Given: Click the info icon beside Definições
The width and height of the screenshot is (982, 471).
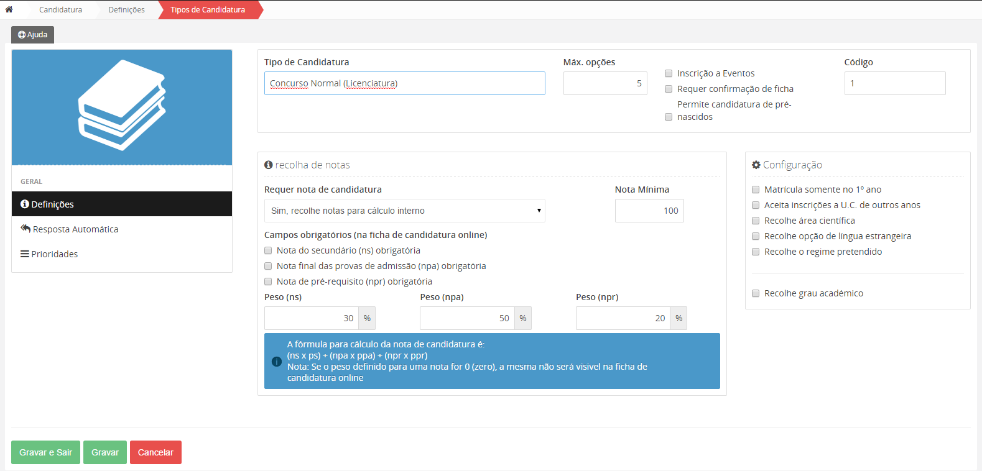Looking at the screenshot, I should (25, 204).
